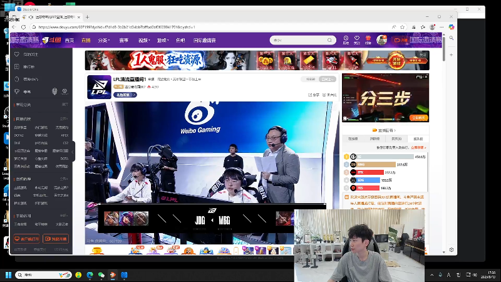This screenshot has height=282, width=501.
Task: Click the EDG team ranking bar
Action: coord(368,180)
